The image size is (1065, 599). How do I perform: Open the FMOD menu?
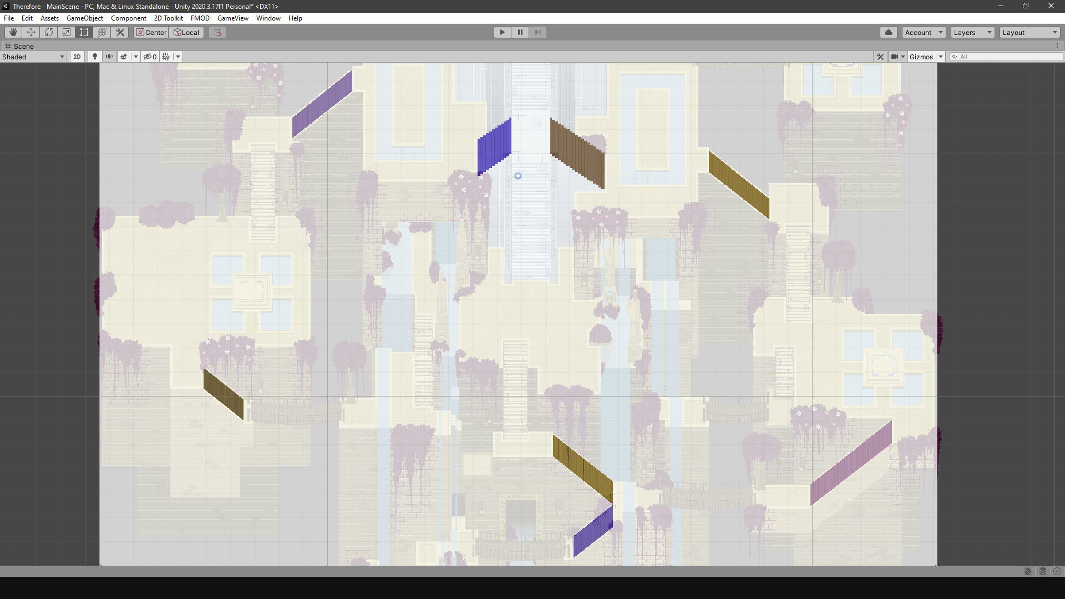[200, 18]
